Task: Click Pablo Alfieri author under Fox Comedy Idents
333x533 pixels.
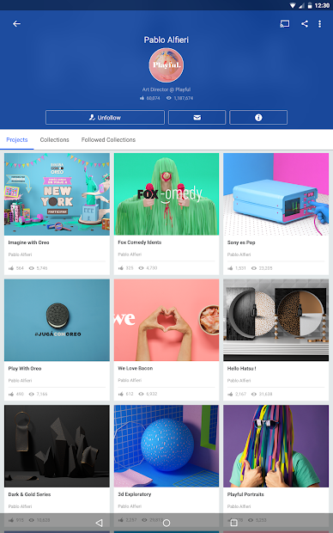Action: pos(130,254)
